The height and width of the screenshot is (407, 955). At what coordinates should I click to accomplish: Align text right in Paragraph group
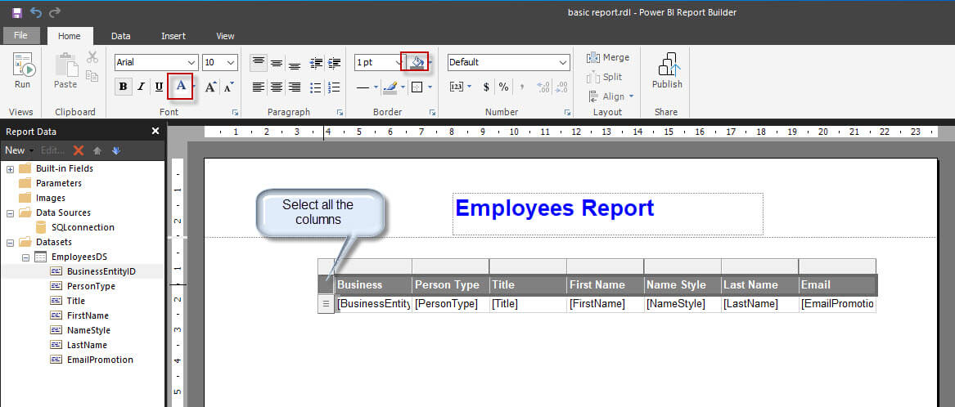294,87
